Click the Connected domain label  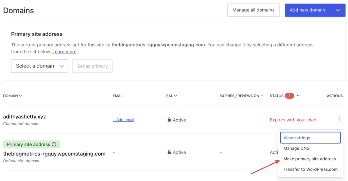21,124
